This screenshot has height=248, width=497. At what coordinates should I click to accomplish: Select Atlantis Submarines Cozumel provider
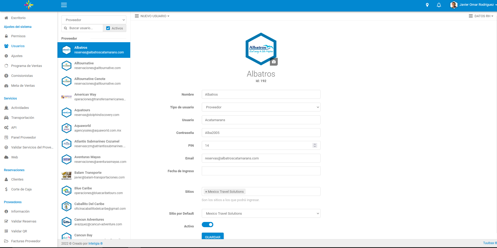point(94,144)
